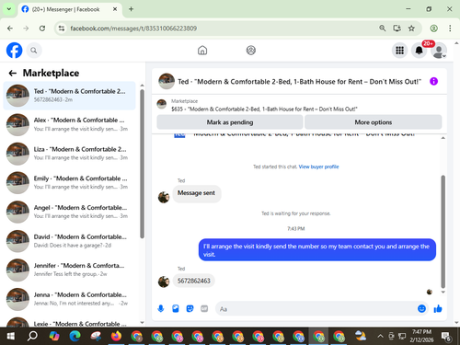Viewport: 460px width, 345px height.
Task: Click back arrow beside Marketplace heading
Action: [x=13, y=73]
